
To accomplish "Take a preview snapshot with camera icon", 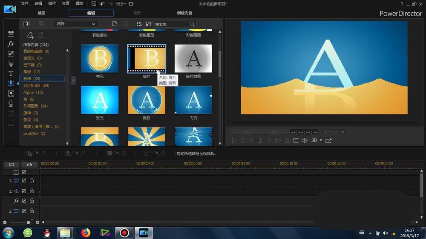I will (288, 140).
